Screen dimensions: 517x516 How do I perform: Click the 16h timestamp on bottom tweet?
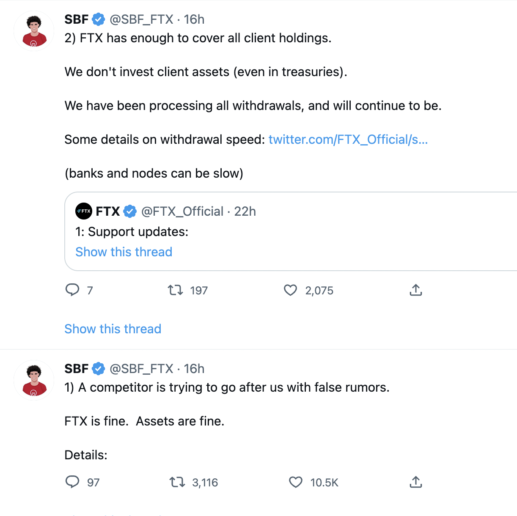tap(194, 368)
